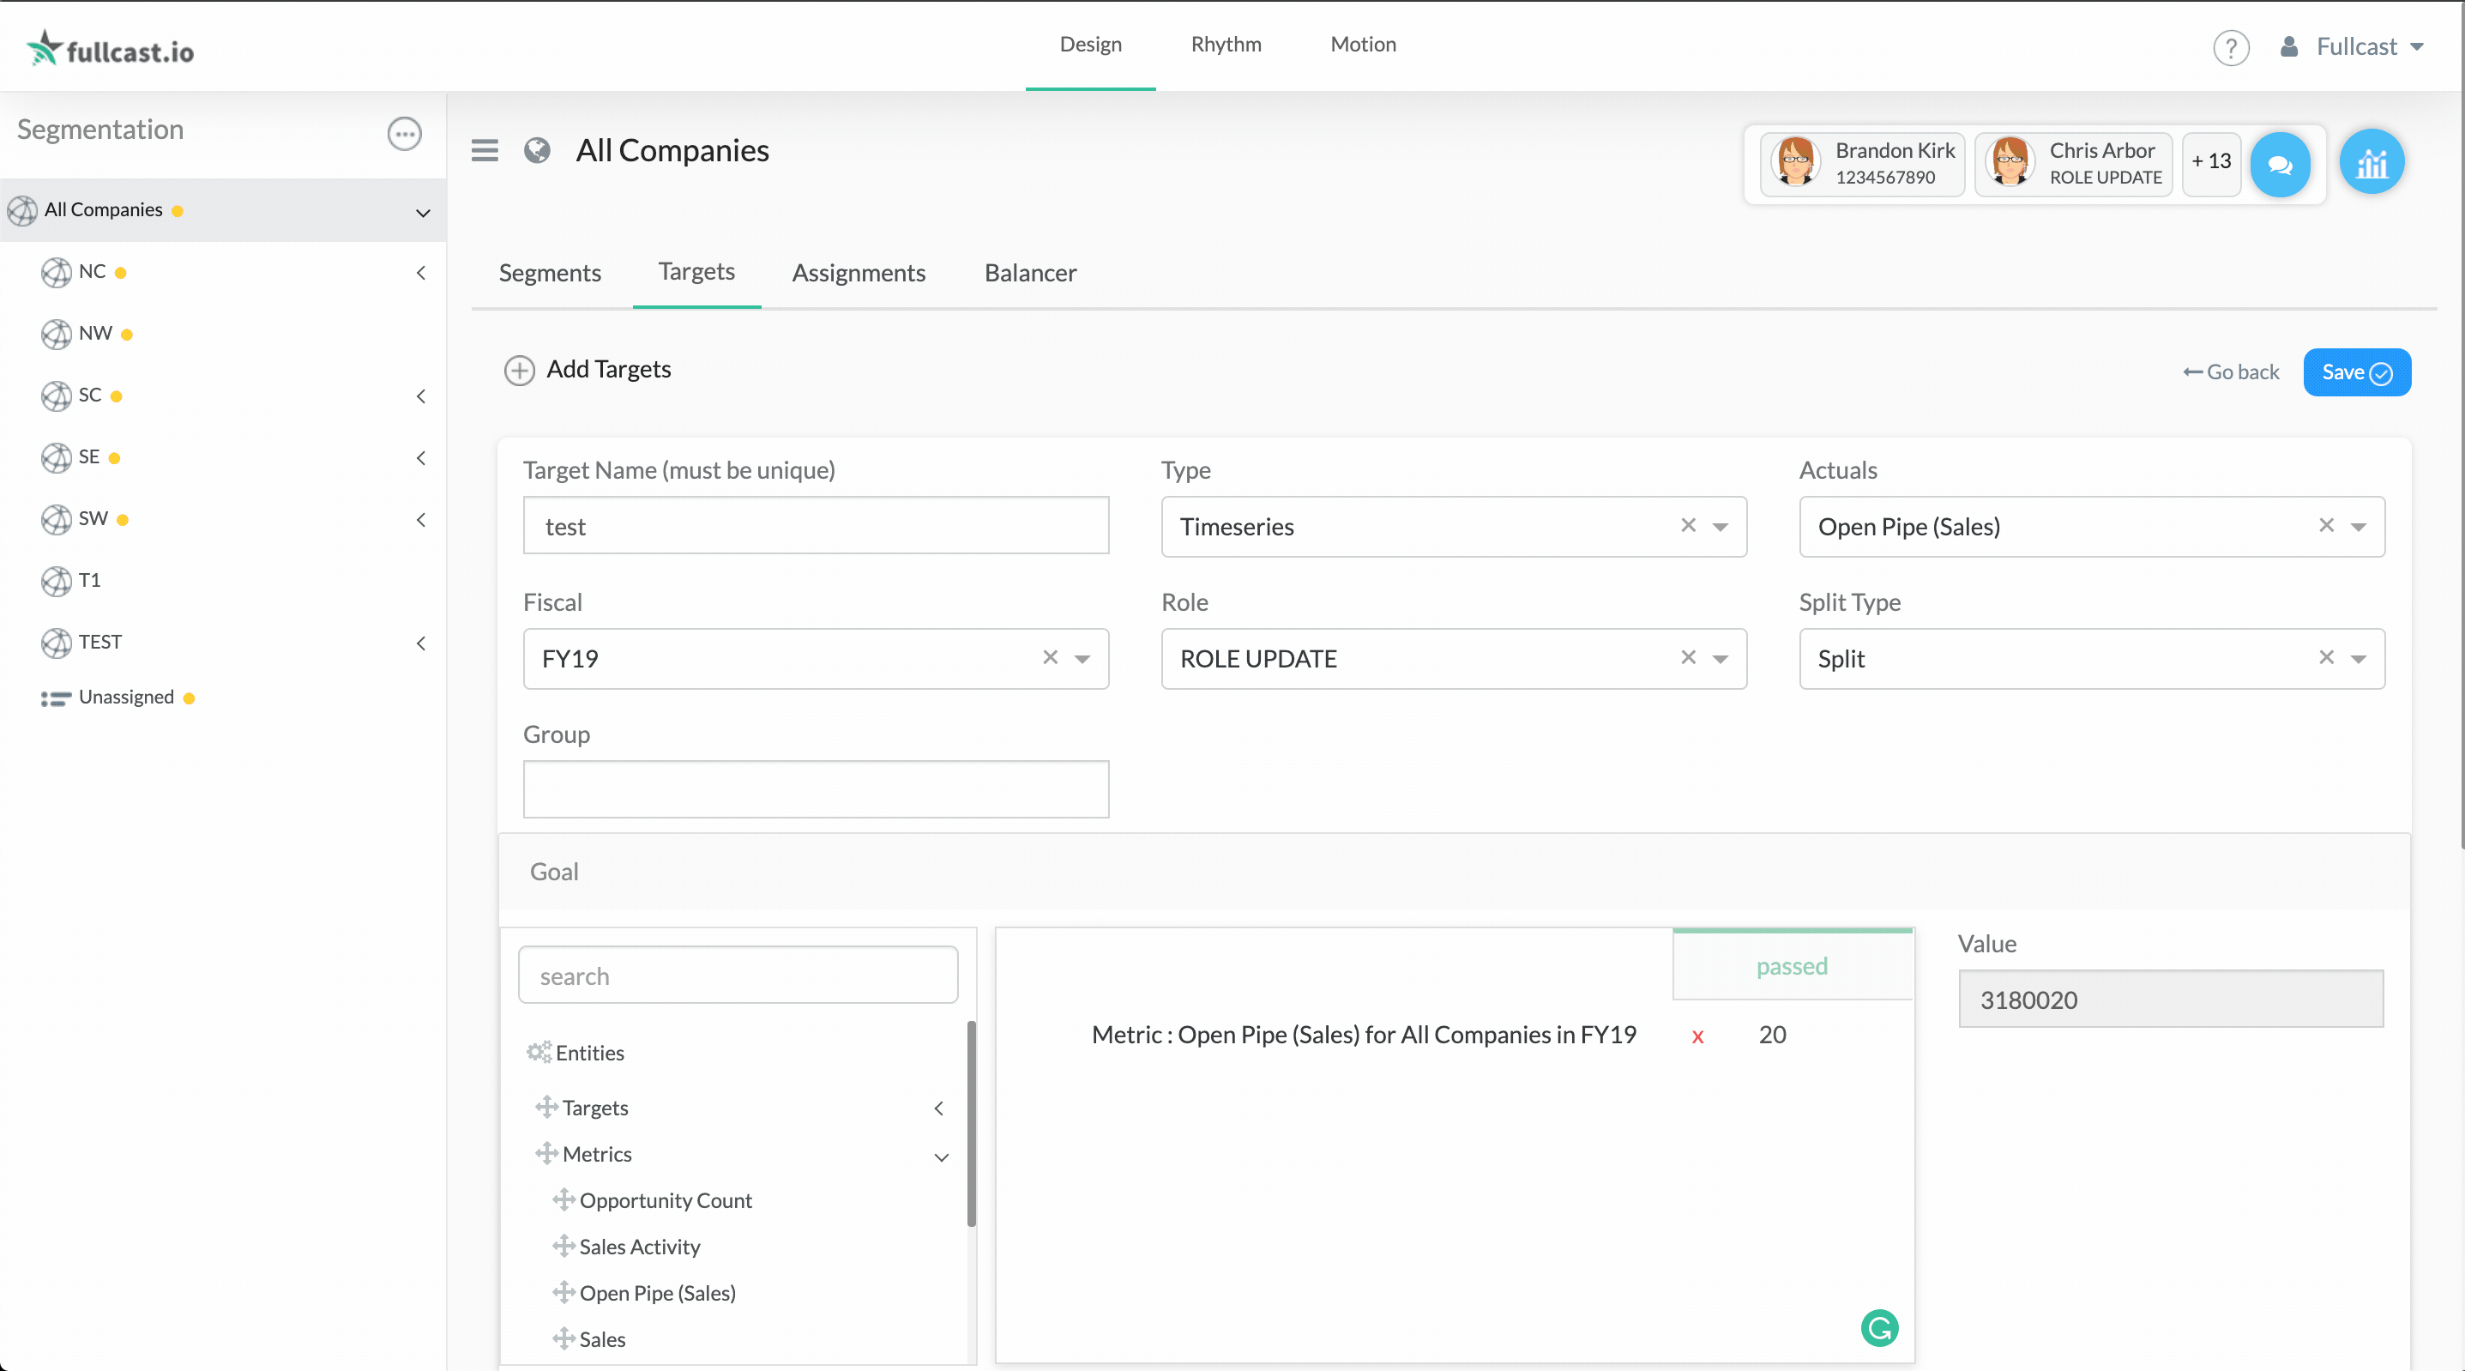Click the fullcast.io logo

[x=110, y=48]
